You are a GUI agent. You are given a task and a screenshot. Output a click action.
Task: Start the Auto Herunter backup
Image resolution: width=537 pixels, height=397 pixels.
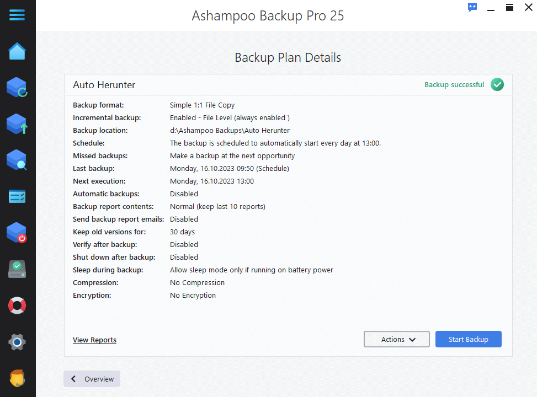click(468, 339)
